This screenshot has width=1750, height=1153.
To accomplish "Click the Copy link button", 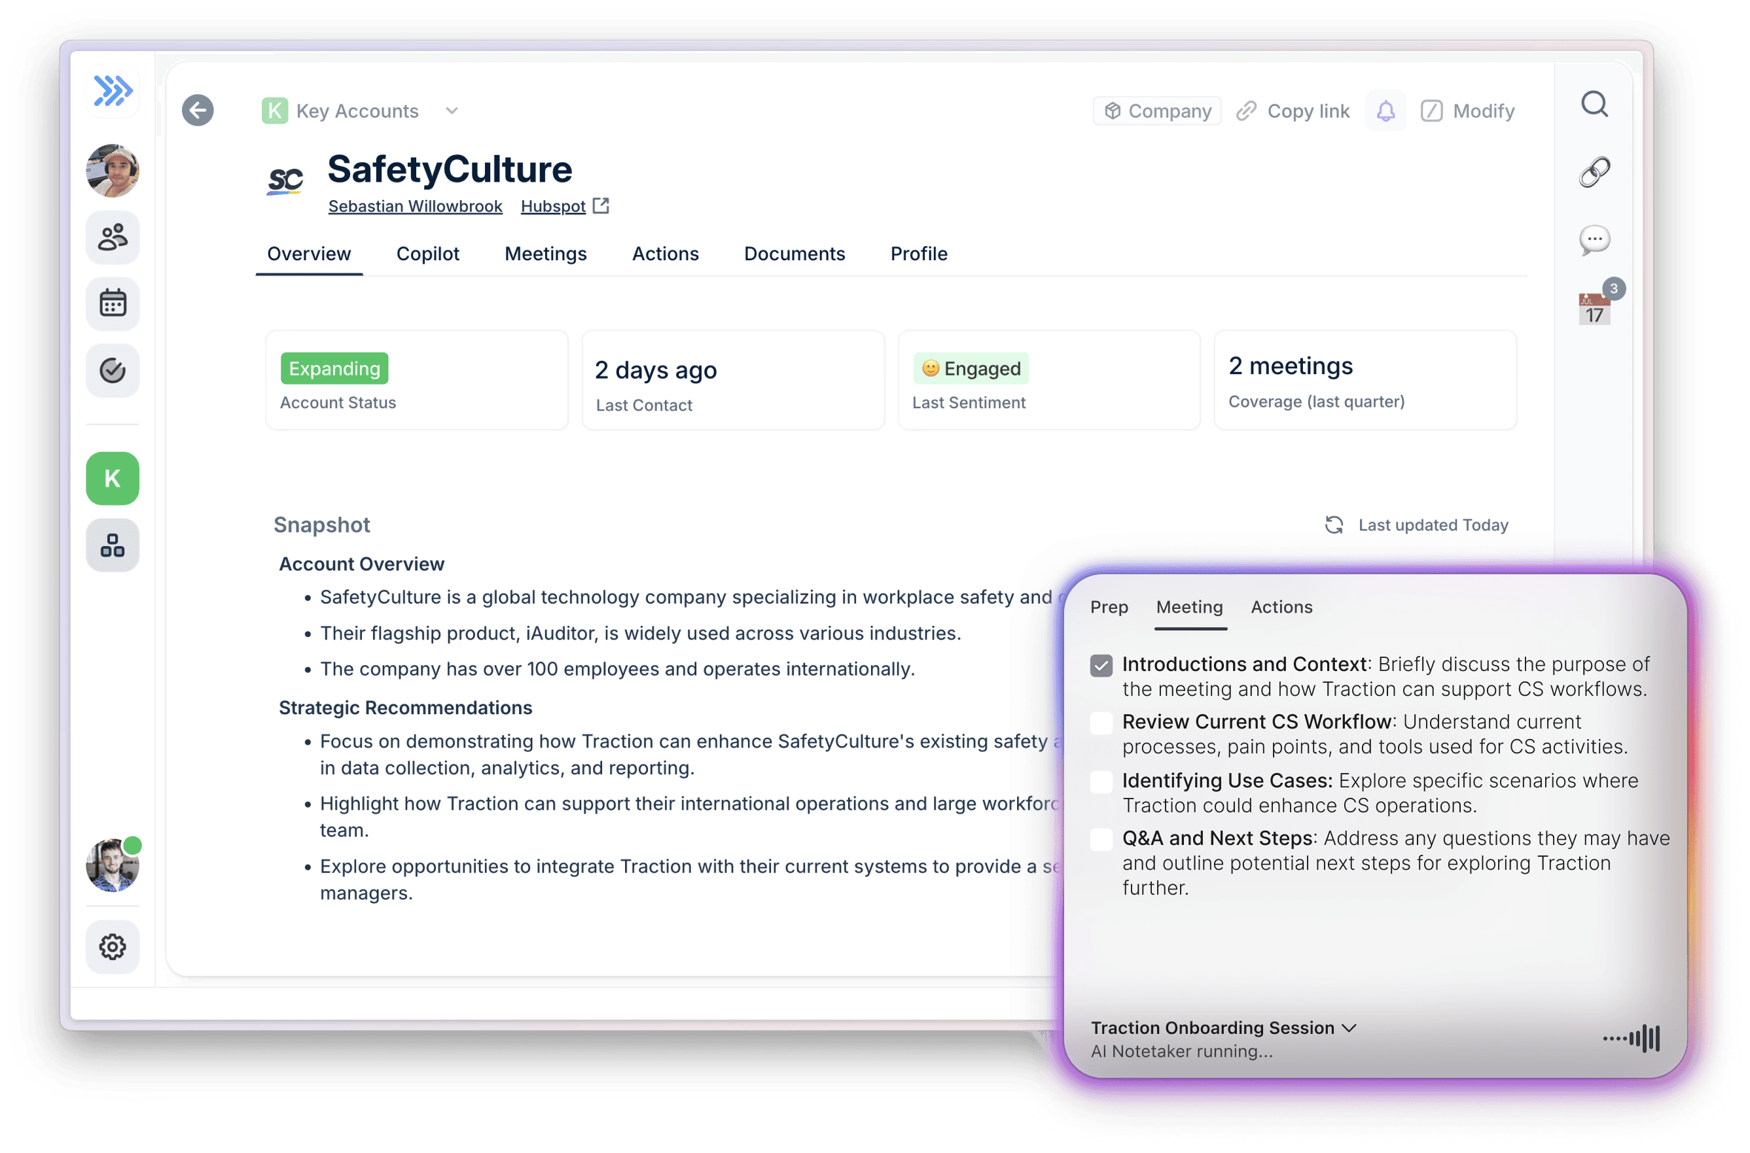I will (x=1293, y=111).
